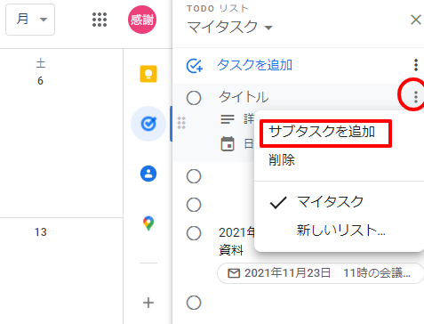Click the plus icon to get add-ons

pos(148,303)
